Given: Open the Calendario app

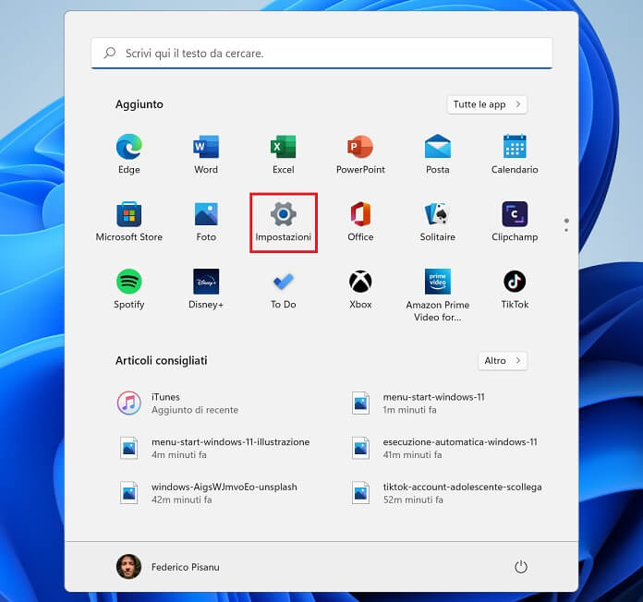Looking at the screenshot, I should click(x=515, y=154).
